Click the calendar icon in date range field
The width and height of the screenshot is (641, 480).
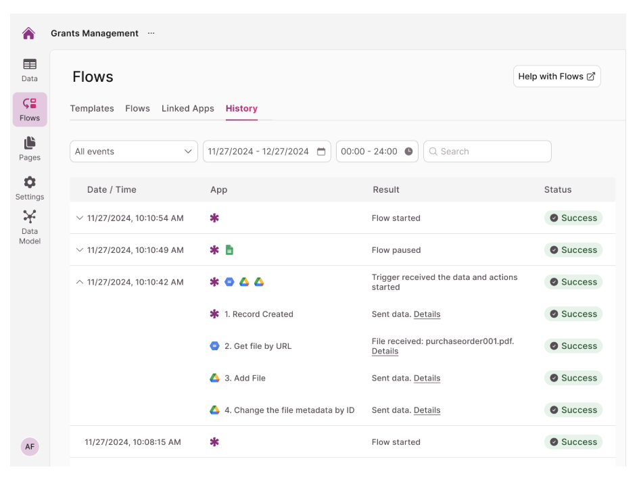(321, 151)
